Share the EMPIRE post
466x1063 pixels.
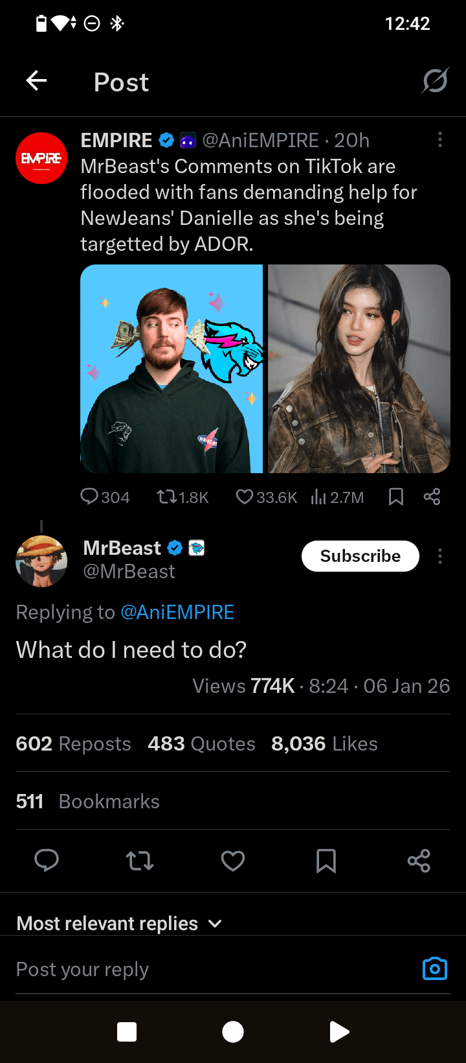432,497
